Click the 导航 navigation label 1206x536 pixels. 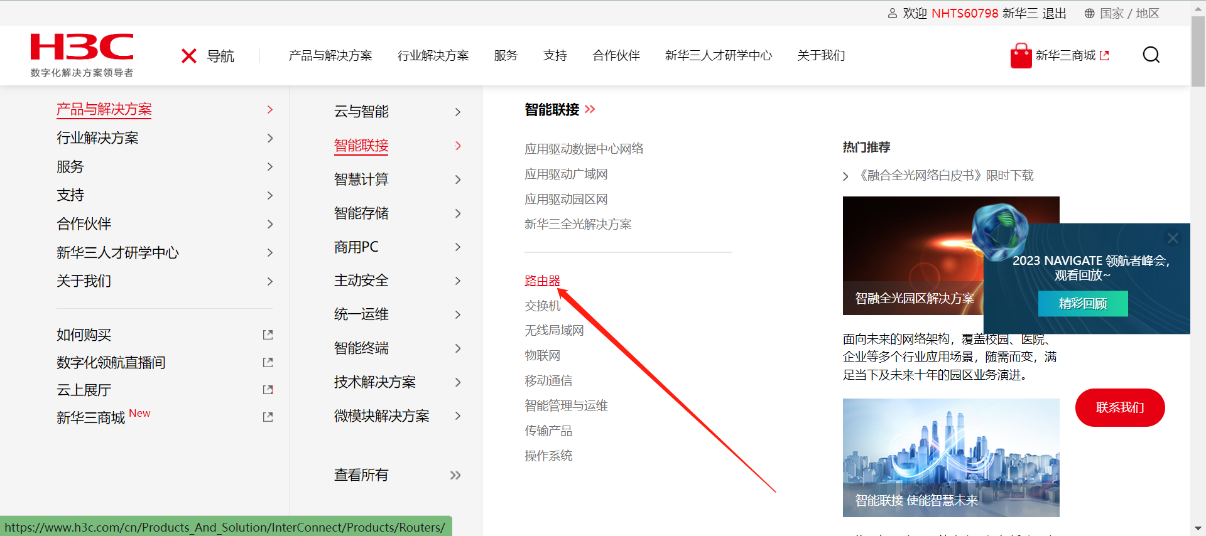coord(220,56)
